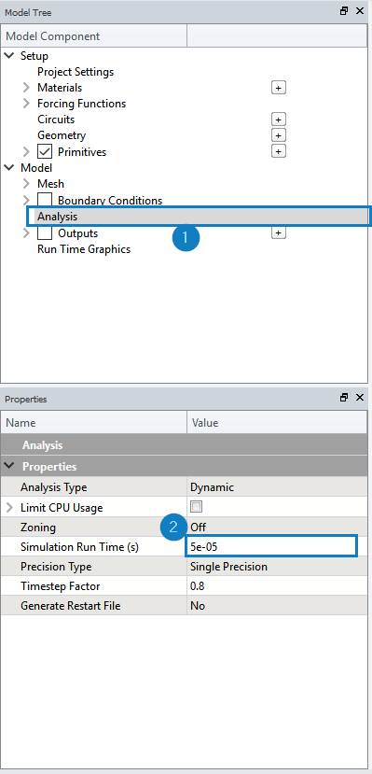The height and width of the screenshot is (774, 372).
Task: Click the plus icon next to Primitives
Action: 279,151
